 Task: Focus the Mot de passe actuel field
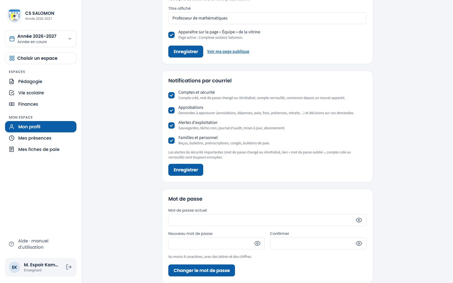click(267, 220)
